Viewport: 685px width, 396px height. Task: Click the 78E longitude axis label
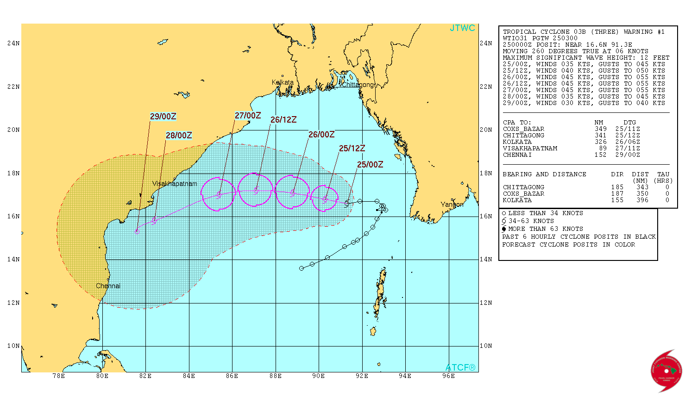click(x=59, y=376)
